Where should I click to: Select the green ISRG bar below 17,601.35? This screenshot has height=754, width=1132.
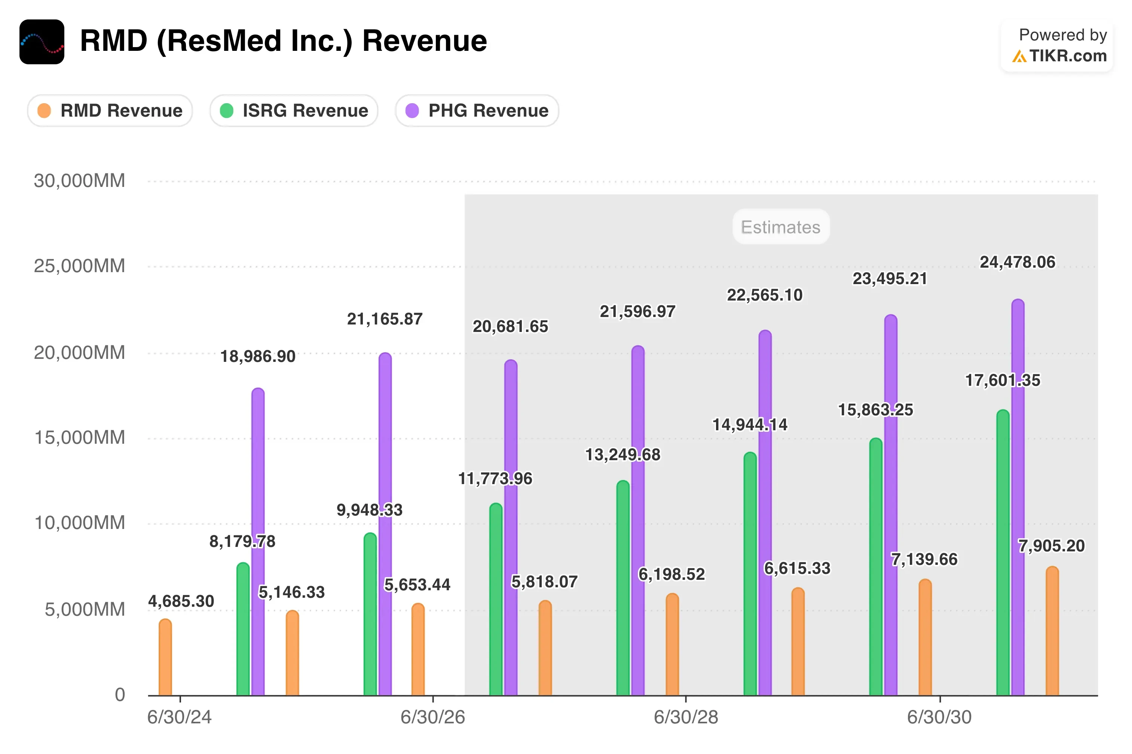tap(1003, 553)
